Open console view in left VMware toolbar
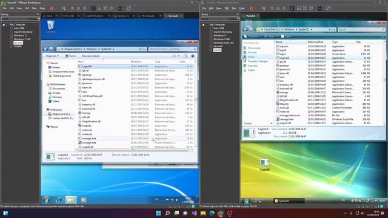Image resolution: width=388 pixels, height=218 pixels. tap(120, 8)
